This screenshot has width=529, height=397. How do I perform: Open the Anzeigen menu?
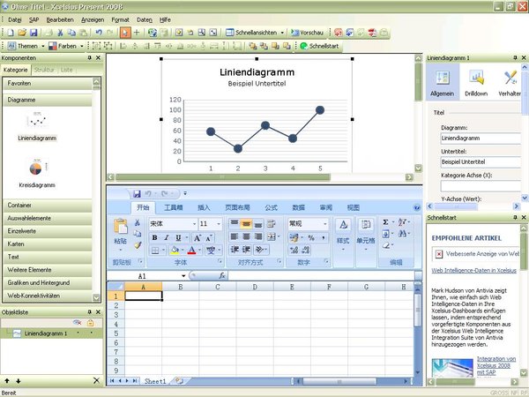[x=93, y=20]
